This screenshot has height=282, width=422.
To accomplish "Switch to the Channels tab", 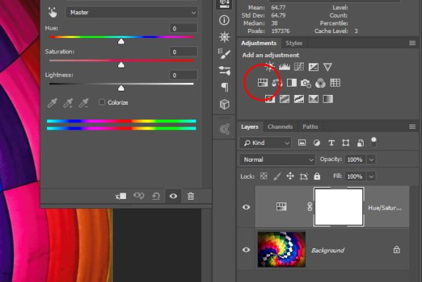I will point(280,127).
